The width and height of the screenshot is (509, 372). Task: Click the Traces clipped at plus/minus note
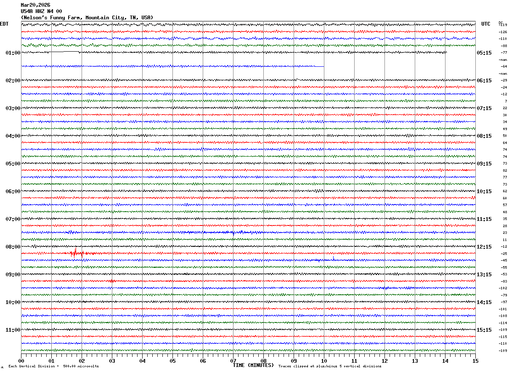point(330,367)
